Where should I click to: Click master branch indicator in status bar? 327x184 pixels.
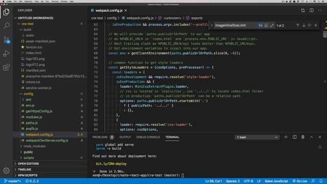pyautogui.click(x=12, y=181)
